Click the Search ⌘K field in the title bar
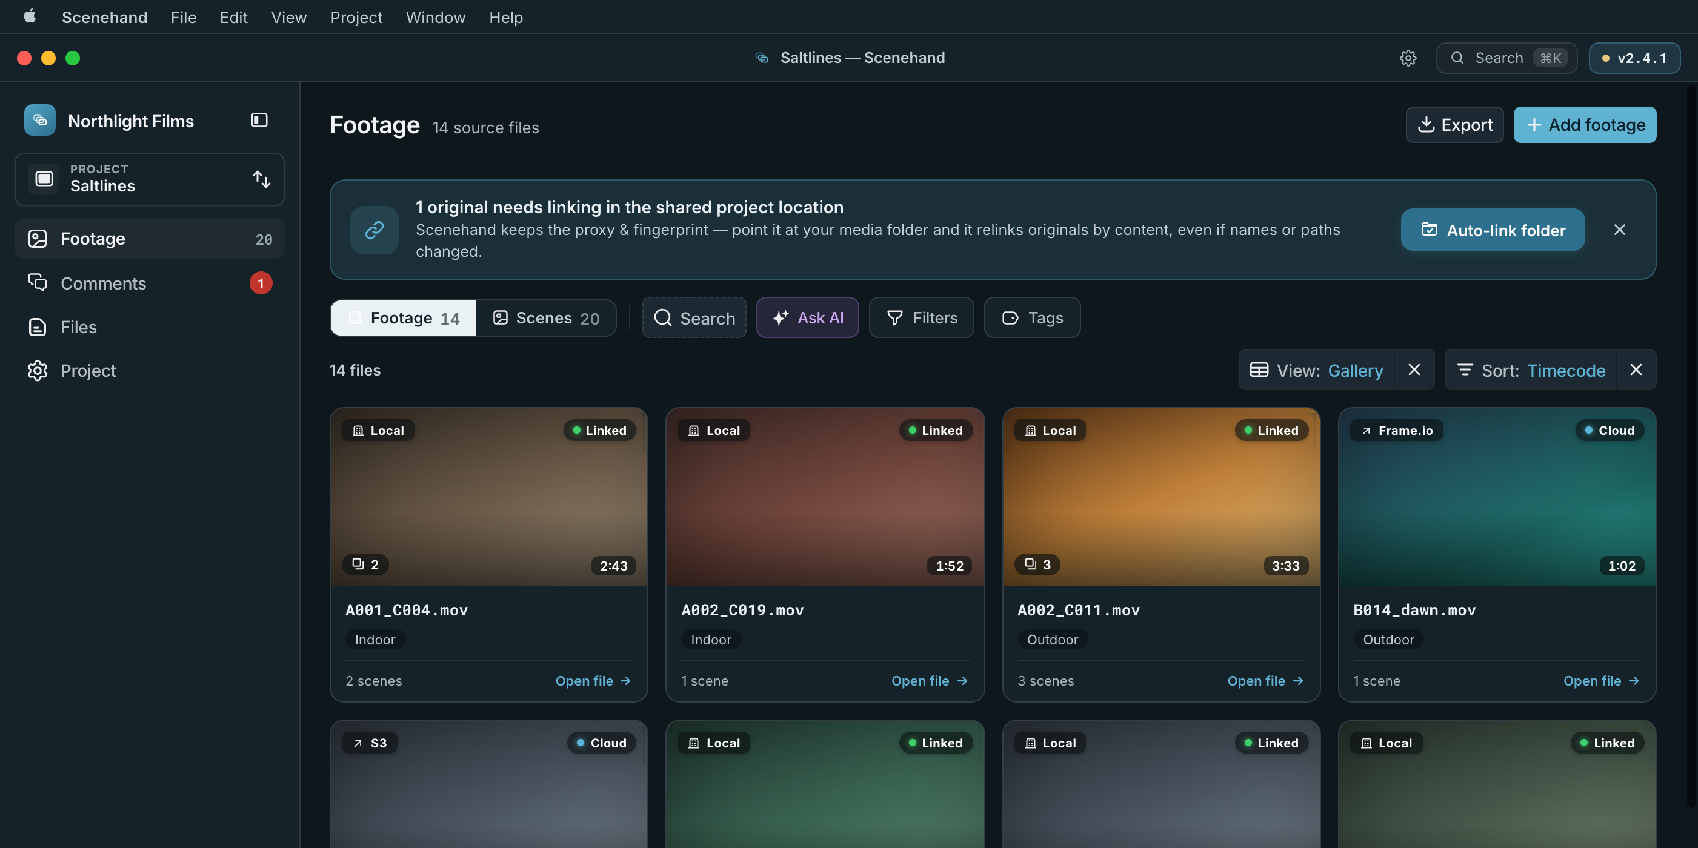Image resolution: width=1698 pixels, height=848 pixels. coord(1506,58)
